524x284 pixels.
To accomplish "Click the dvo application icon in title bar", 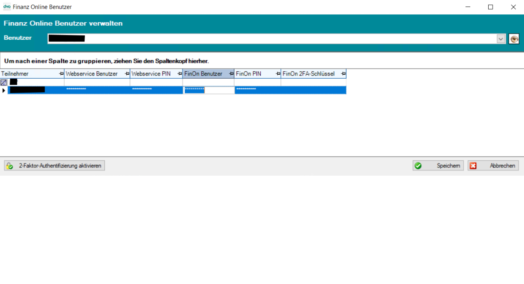I will (7, 7).
